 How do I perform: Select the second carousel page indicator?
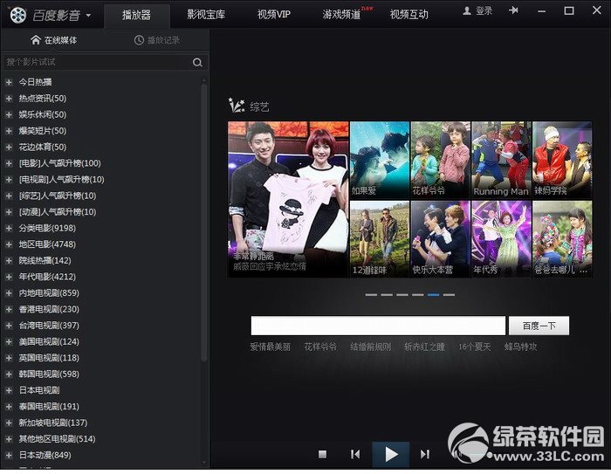[x=387, y=295]
